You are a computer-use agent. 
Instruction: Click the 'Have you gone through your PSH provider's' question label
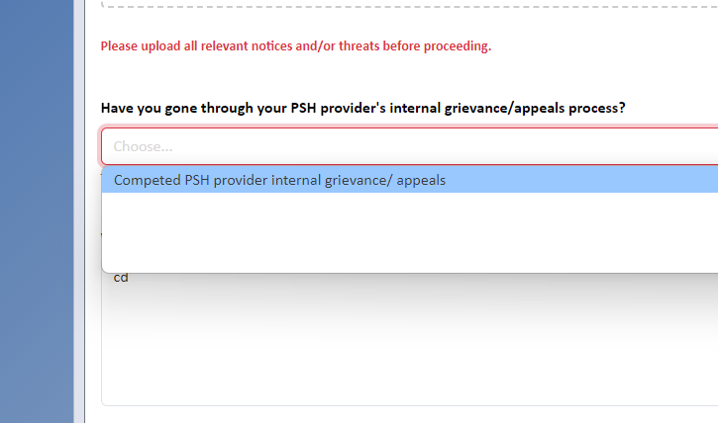coord(363,109)
